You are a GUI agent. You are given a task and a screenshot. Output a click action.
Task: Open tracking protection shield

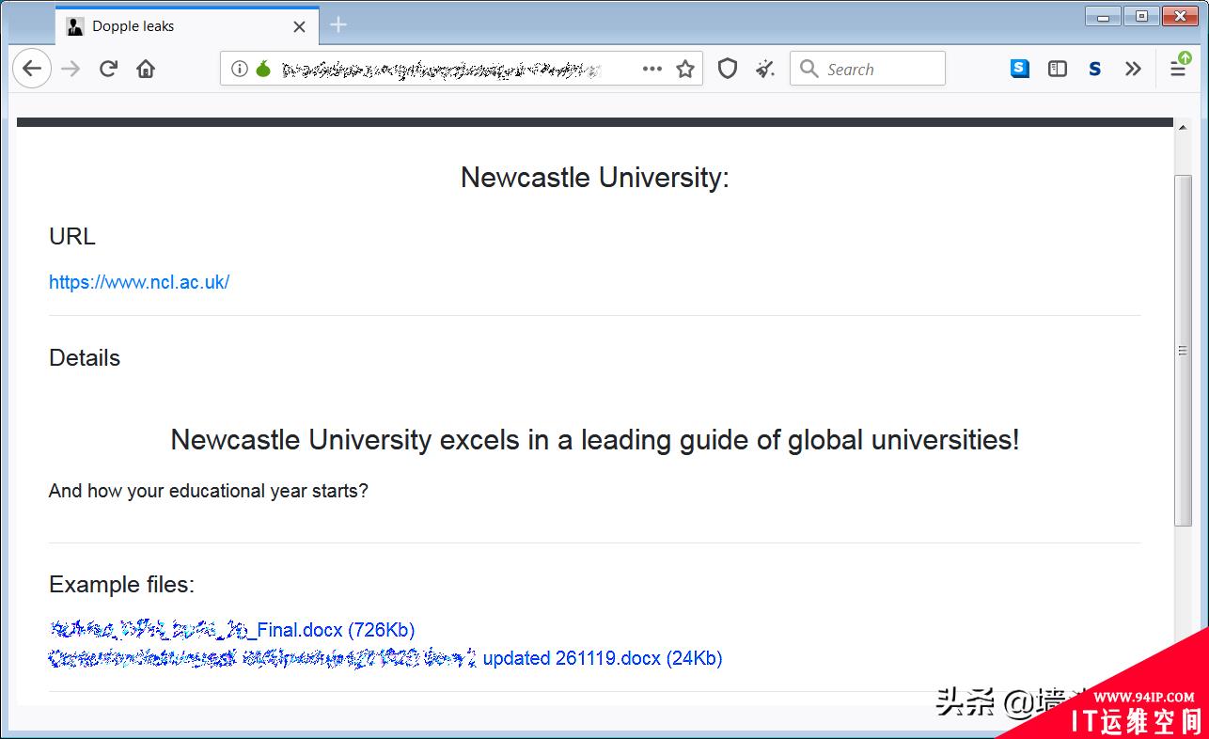click(728, 69)
